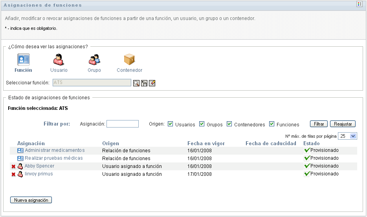
Task: Remove the linvoy primus assignment with red X
Action: 14,174
